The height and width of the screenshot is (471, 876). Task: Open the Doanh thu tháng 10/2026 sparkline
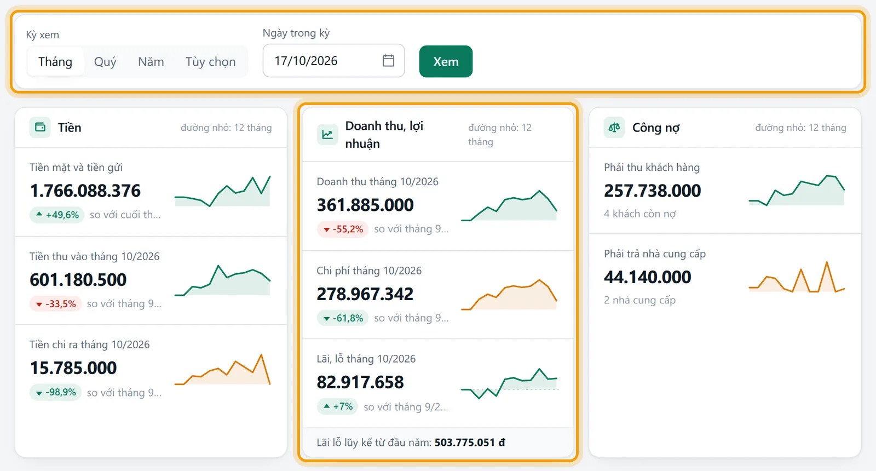[x=509, y=205]
